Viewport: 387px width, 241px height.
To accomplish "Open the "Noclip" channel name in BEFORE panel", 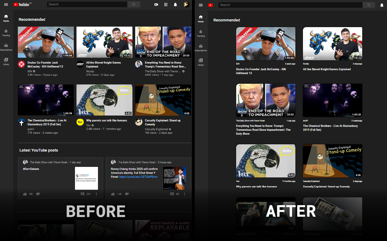I will [x=90, y=71].
